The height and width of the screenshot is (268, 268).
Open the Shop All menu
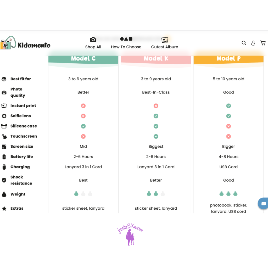(x=93, y=43)
